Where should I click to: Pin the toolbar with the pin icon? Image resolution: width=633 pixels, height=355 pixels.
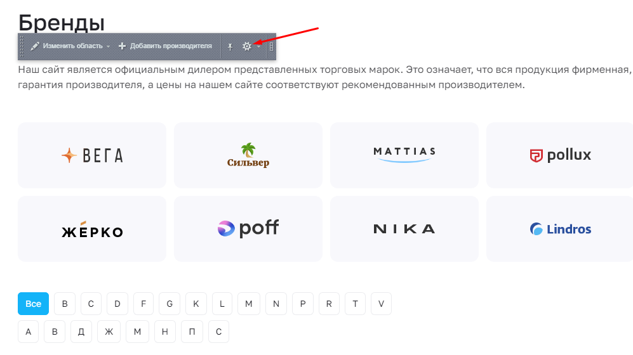tap(230, 47)
